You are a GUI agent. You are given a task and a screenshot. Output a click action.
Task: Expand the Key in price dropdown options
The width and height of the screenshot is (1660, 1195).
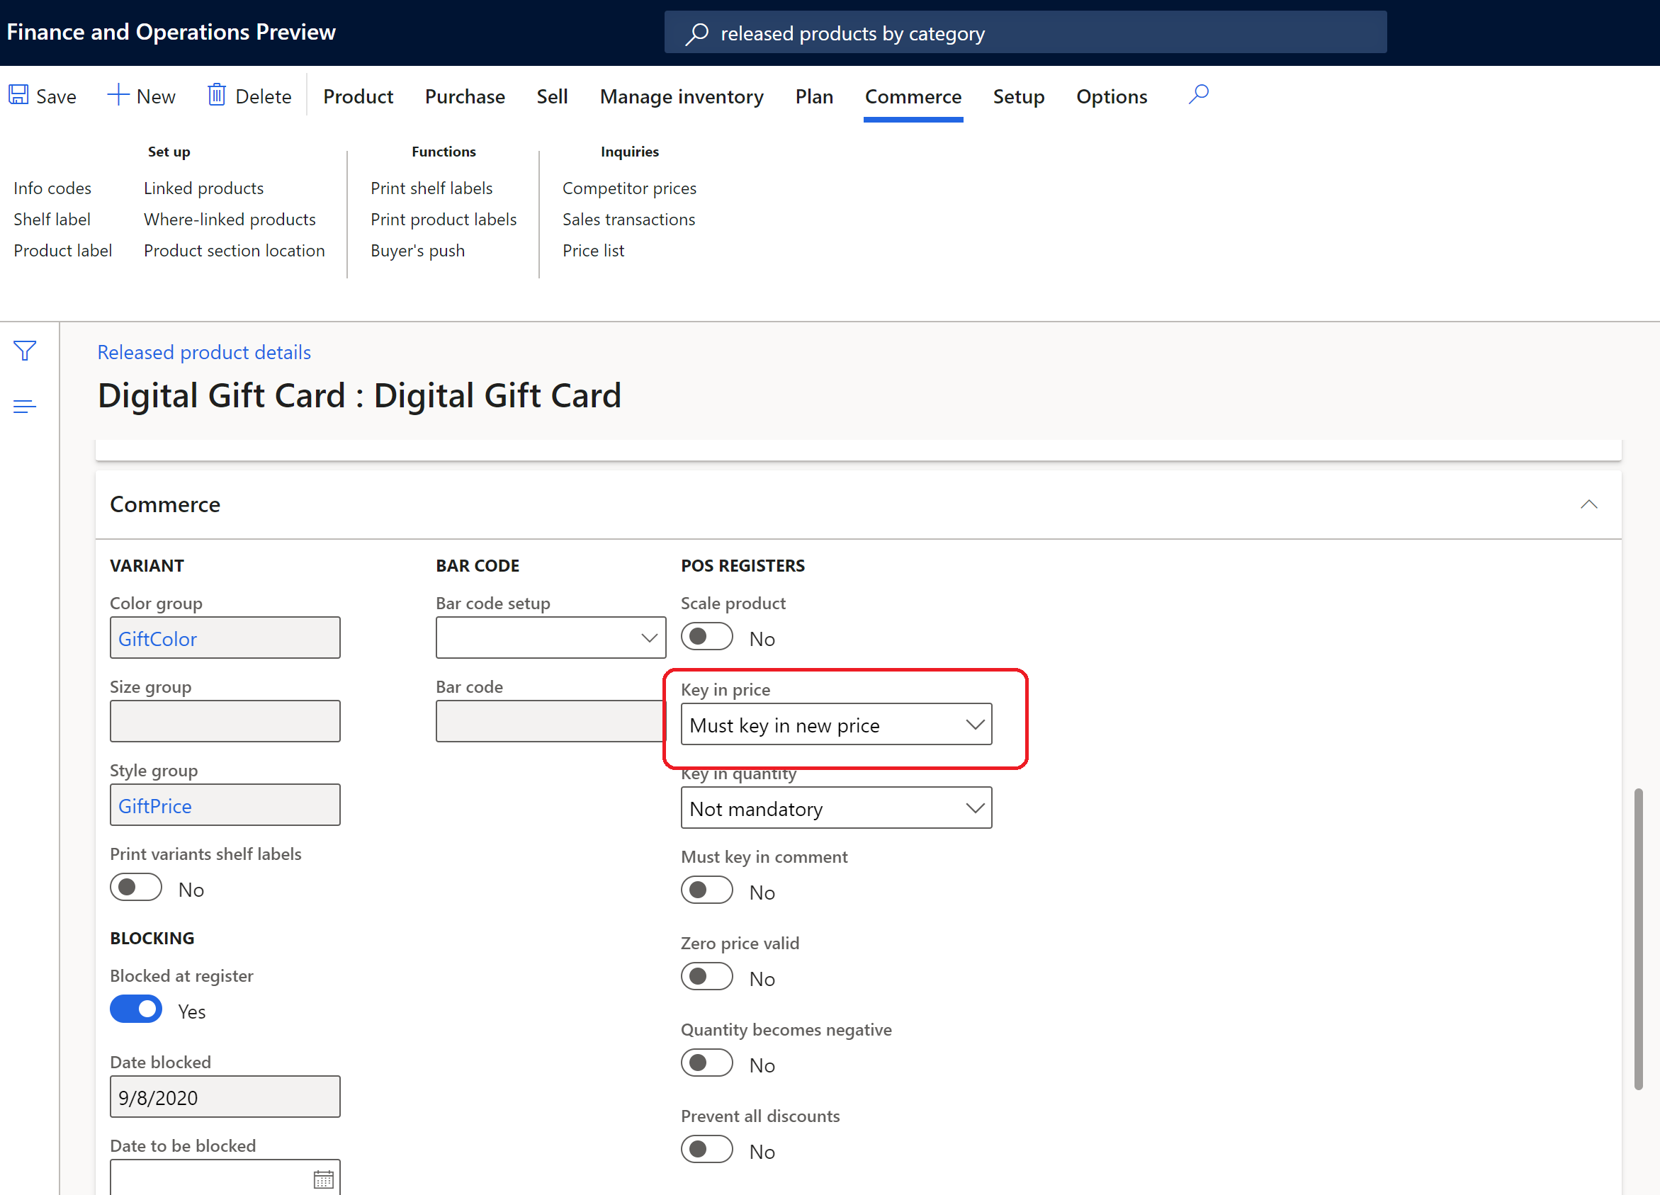[976, 725]
